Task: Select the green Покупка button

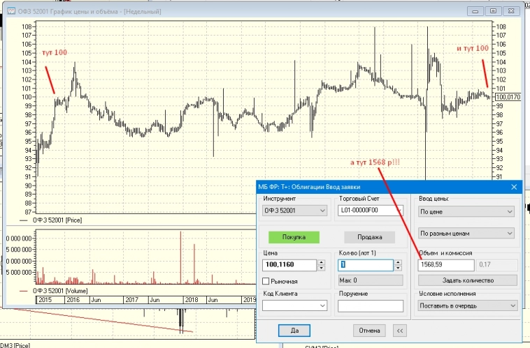Action: [x=294, y=237]
